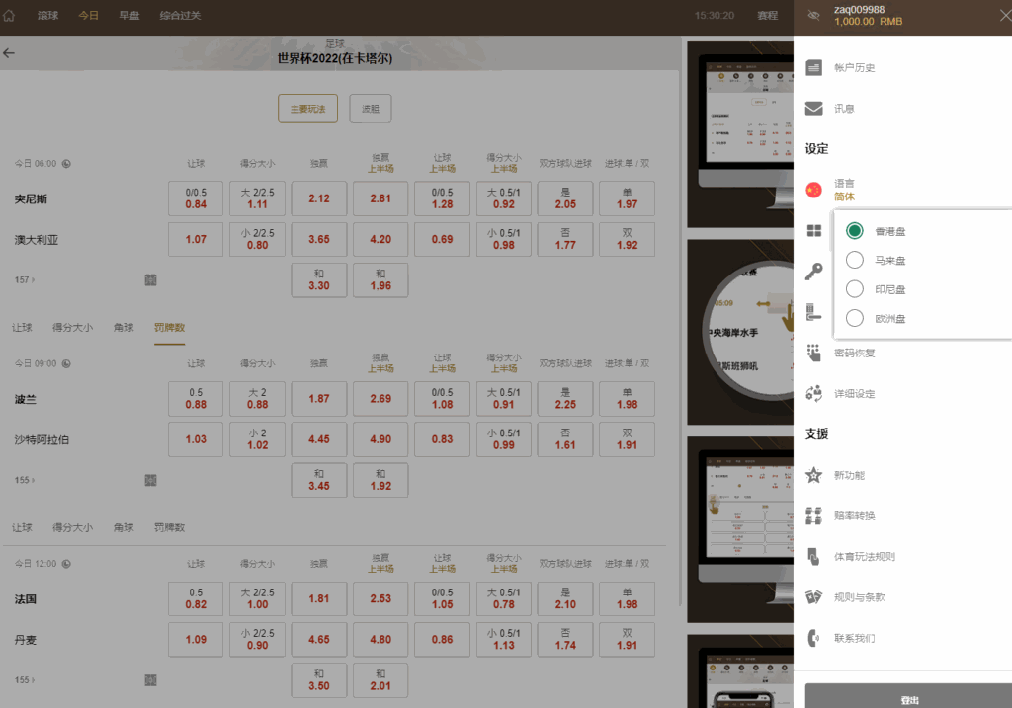Viewport: 1012px width, 708px height.
Task: Open 联系我们 phone icon
Action: point(814,638)
